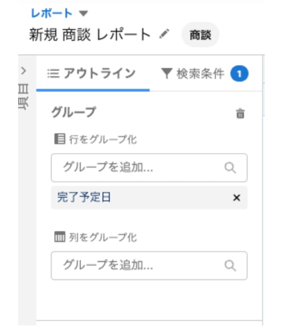Click the レポート link text

point(51,13)
